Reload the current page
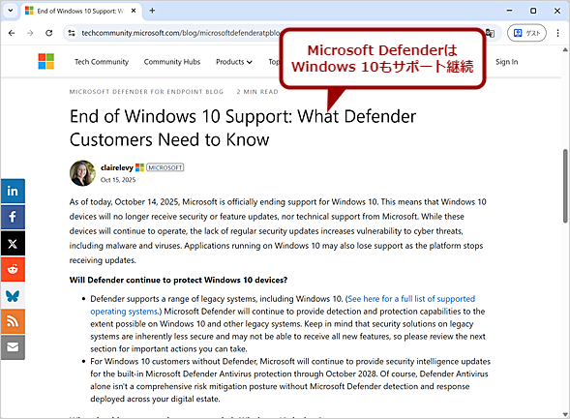This screenshot has height=419, width=570. [48, 33]
